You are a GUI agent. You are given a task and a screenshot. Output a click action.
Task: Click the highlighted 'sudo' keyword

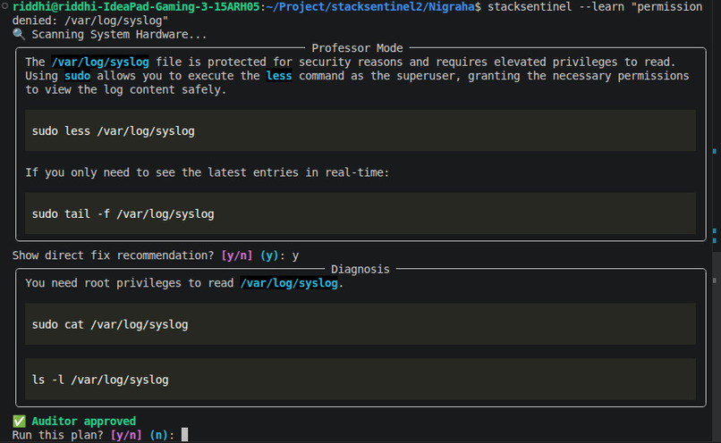[x=77, y=76]
